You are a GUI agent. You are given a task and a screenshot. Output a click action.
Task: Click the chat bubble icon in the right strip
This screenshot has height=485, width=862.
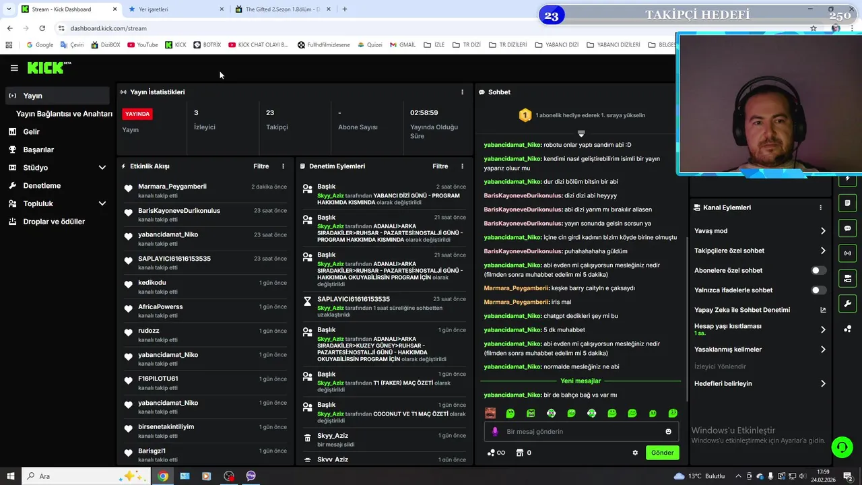[x=847, y=228]
